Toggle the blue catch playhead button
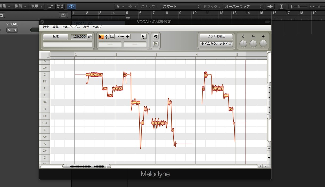This screenshot has height=187, width=325. (71, 6)
